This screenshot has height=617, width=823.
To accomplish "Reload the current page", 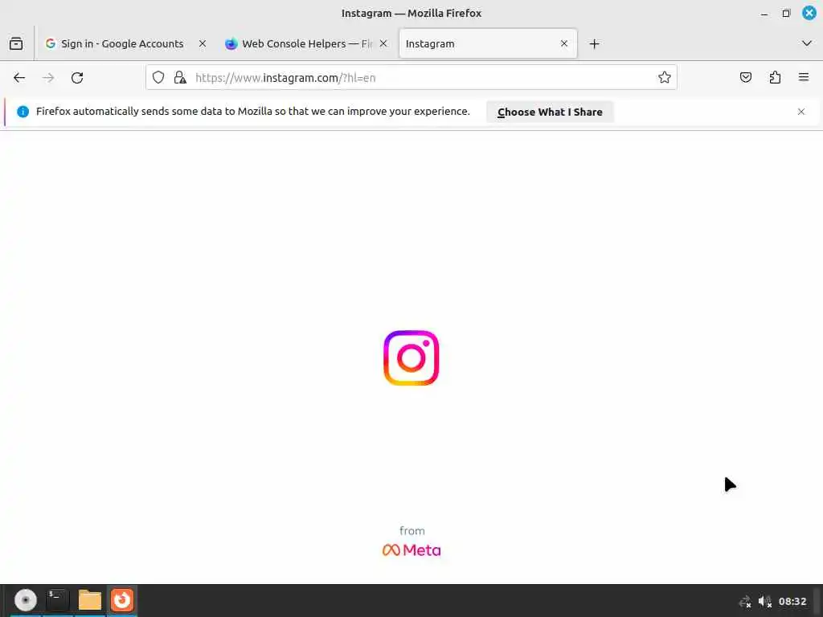I will point(77,78).
